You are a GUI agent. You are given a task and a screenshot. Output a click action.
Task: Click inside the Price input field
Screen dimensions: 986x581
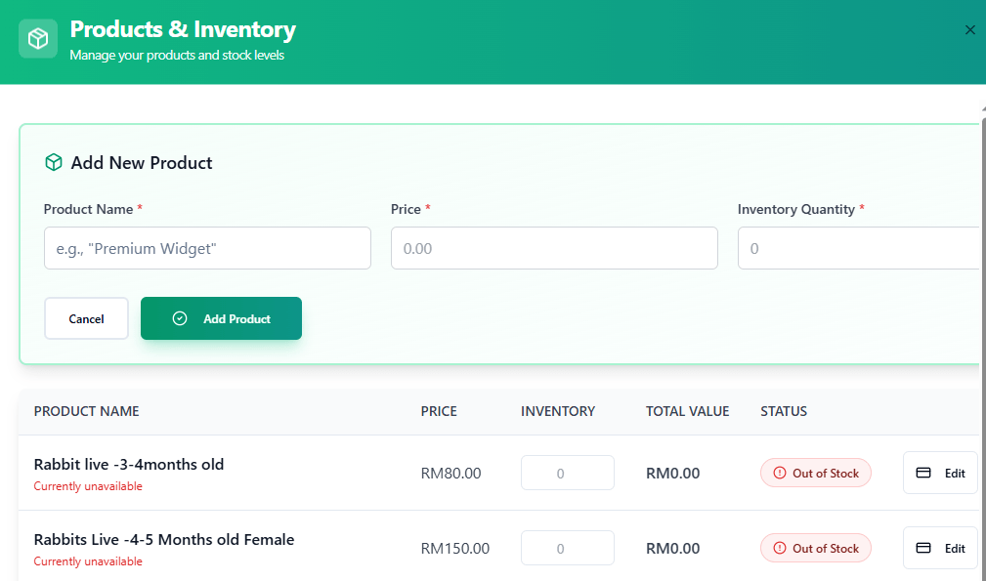[553, 248]
